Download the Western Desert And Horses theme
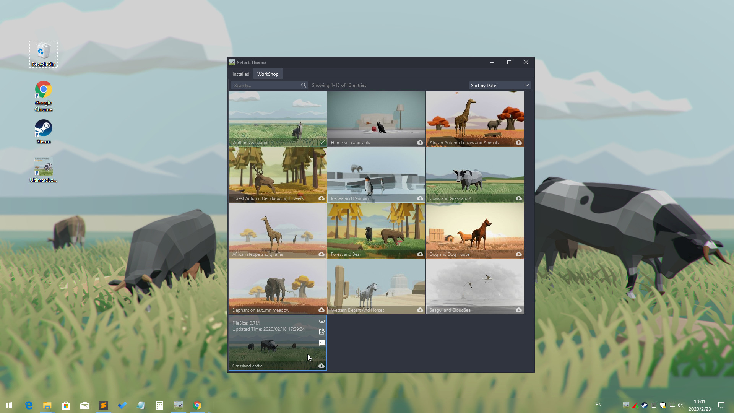This screenshot has width=734, height=413. coord(420,310)
